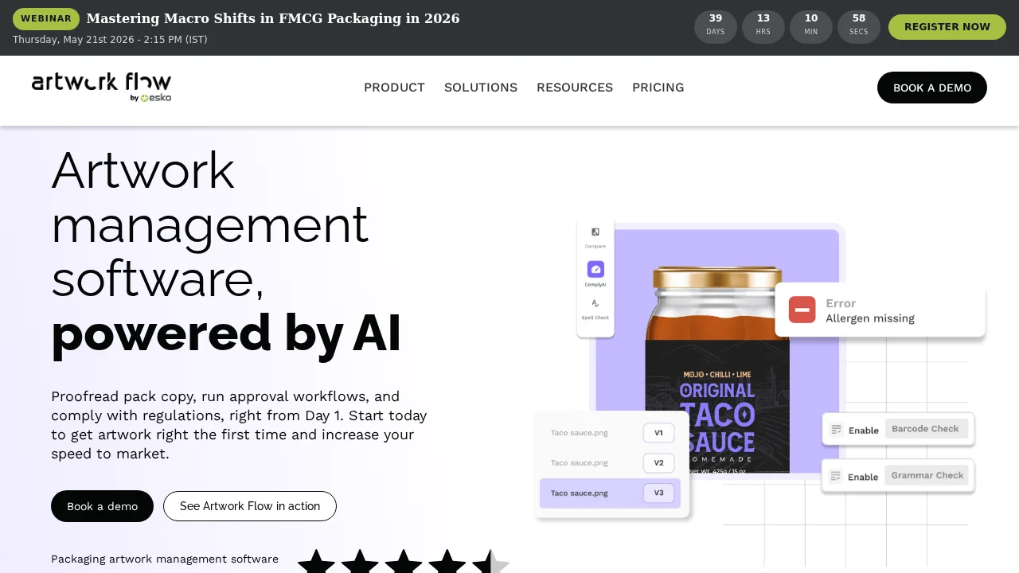Select the V1 version badge
This screenshot has height=573, width=1019.
pyautogui.click(x=658, y=433)
